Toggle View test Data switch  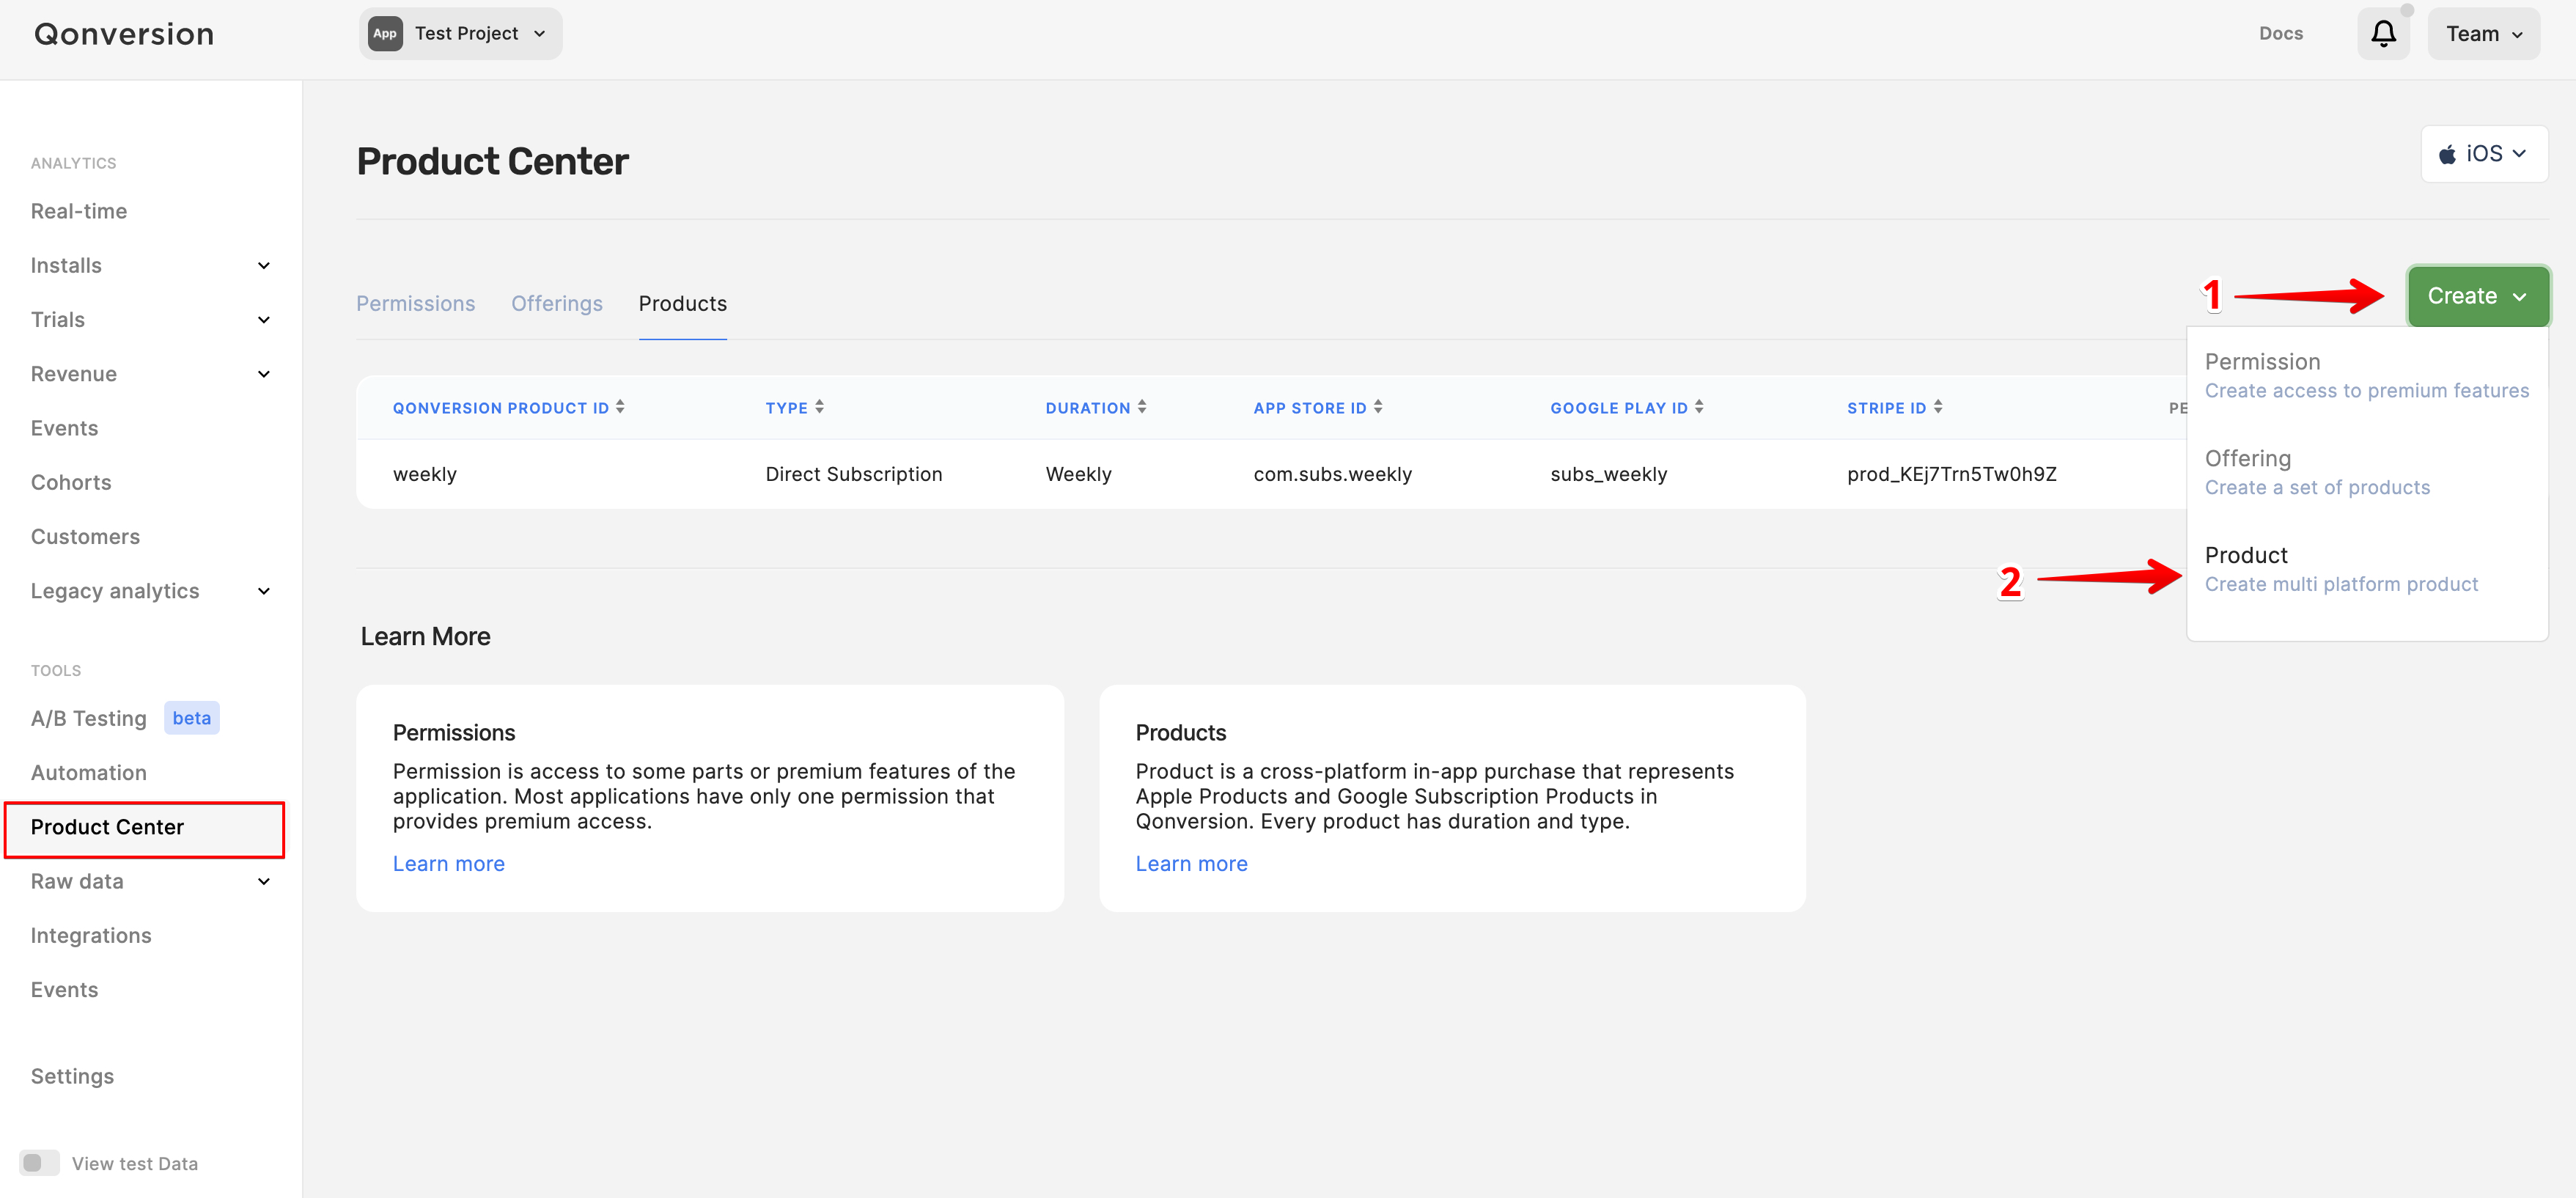(x=39, y=1163)
